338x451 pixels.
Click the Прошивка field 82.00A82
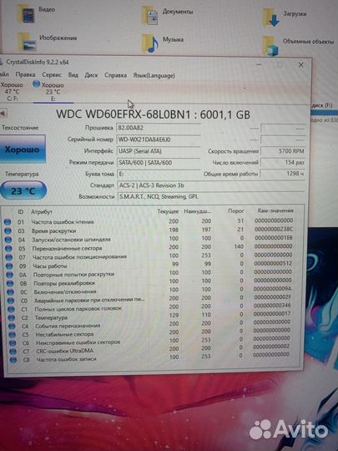[x=159, y=128]
